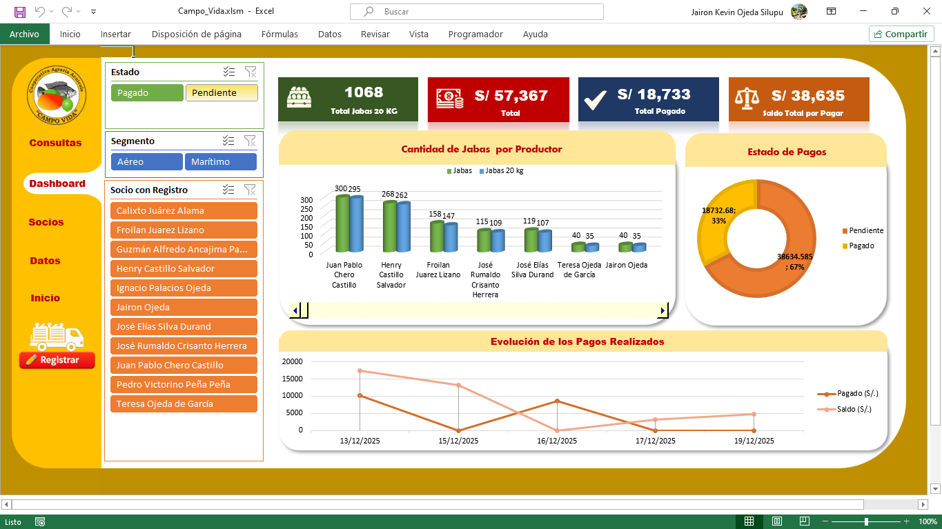This screenshot has width=942, height=529.
Task: Click the delivery truck icon above Registrar
Action: 57,337
